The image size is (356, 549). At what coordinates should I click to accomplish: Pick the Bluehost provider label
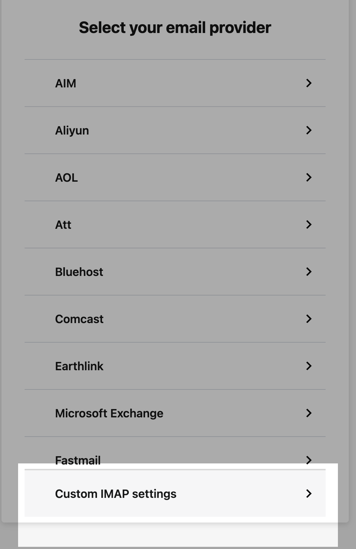tap(79, 272)
